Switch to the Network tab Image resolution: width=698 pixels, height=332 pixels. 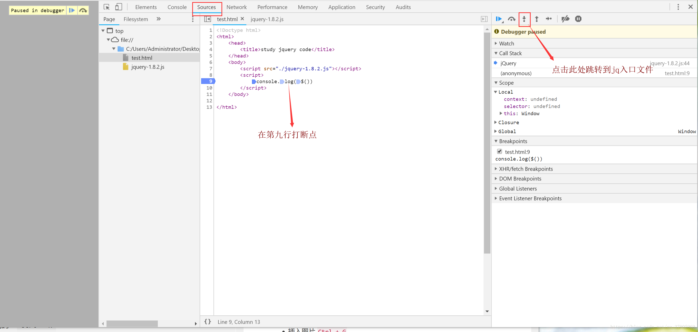point(236,7)
